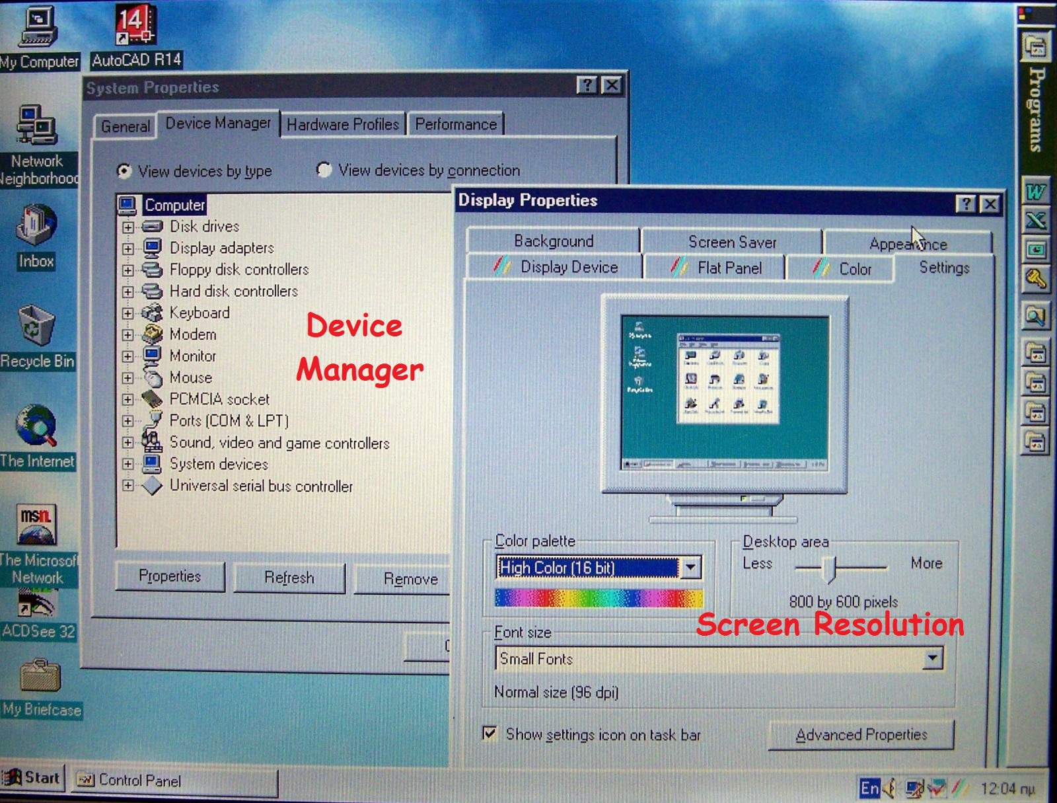Viewport: 1057px width, 803px height.
Task: Open the Background tab in Display Properties
Action: coord(554,241)
